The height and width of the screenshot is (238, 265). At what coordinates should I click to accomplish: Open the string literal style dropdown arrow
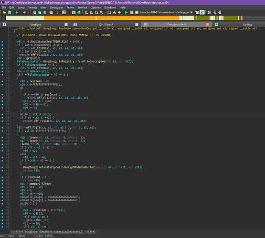[x=105, y=12]
